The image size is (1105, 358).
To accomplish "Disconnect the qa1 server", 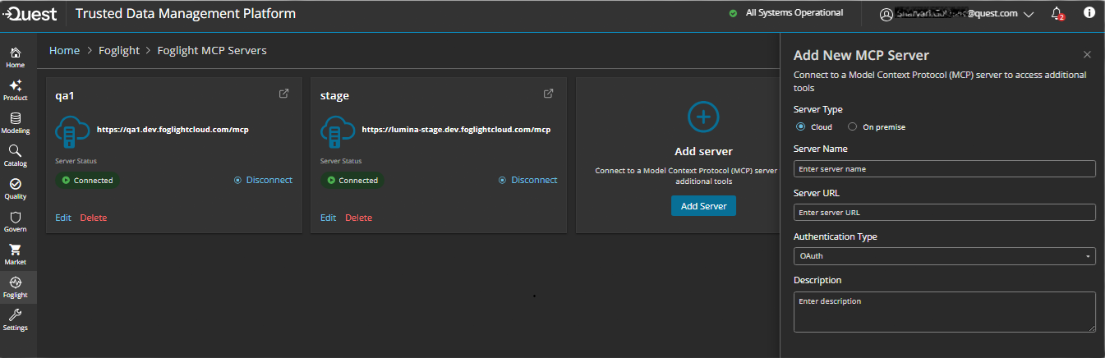I will coord(263,180).
